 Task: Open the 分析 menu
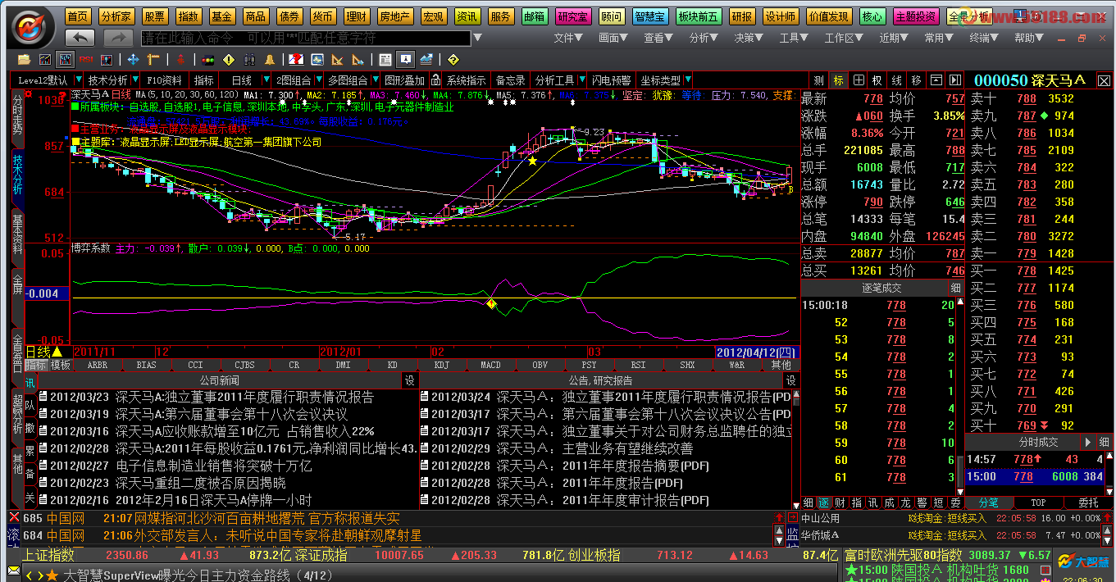tap(703, 38)
